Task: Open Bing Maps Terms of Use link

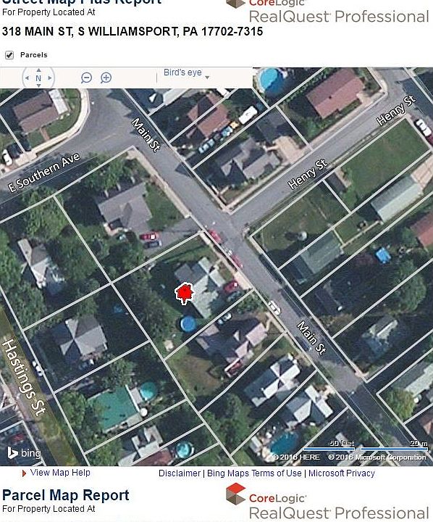Action: (x=254, y=473)
